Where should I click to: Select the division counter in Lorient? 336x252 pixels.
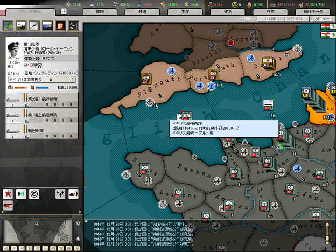tap(178, 194)
